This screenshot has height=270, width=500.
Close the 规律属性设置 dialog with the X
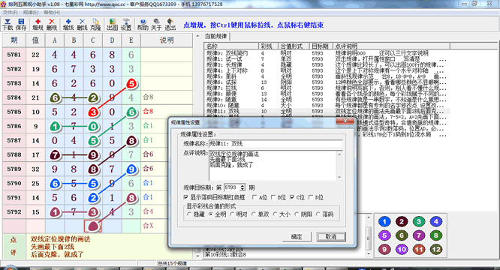(345, 121)
